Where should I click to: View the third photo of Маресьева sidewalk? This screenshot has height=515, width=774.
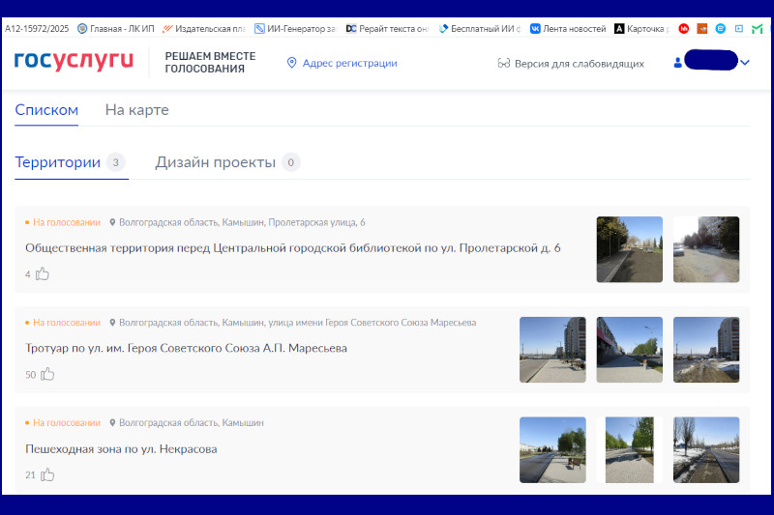pyautogui.click(x=706, y=350)
